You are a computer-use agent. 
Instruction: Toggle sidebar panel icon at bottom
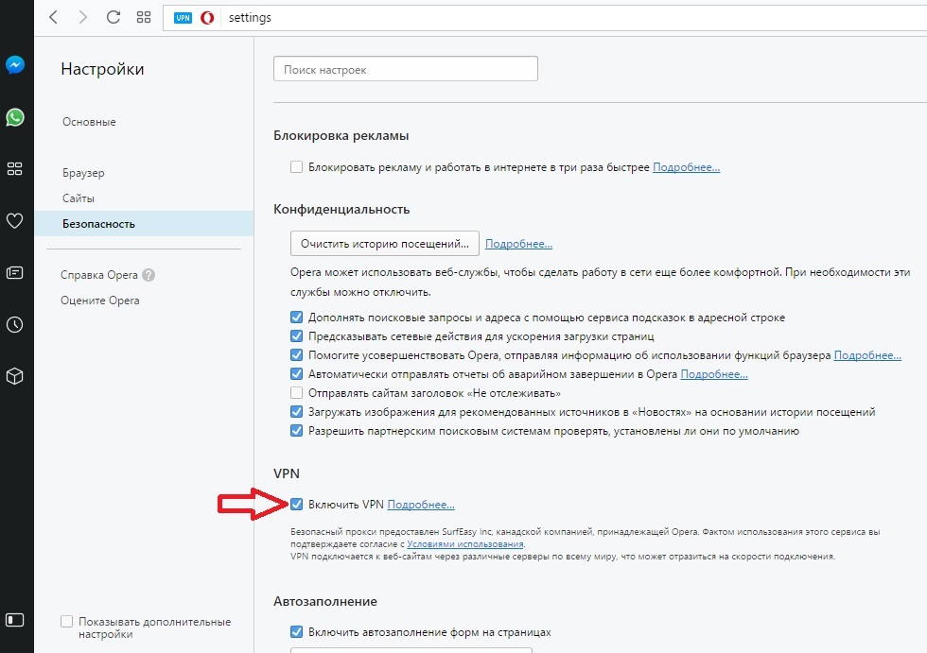15,620
